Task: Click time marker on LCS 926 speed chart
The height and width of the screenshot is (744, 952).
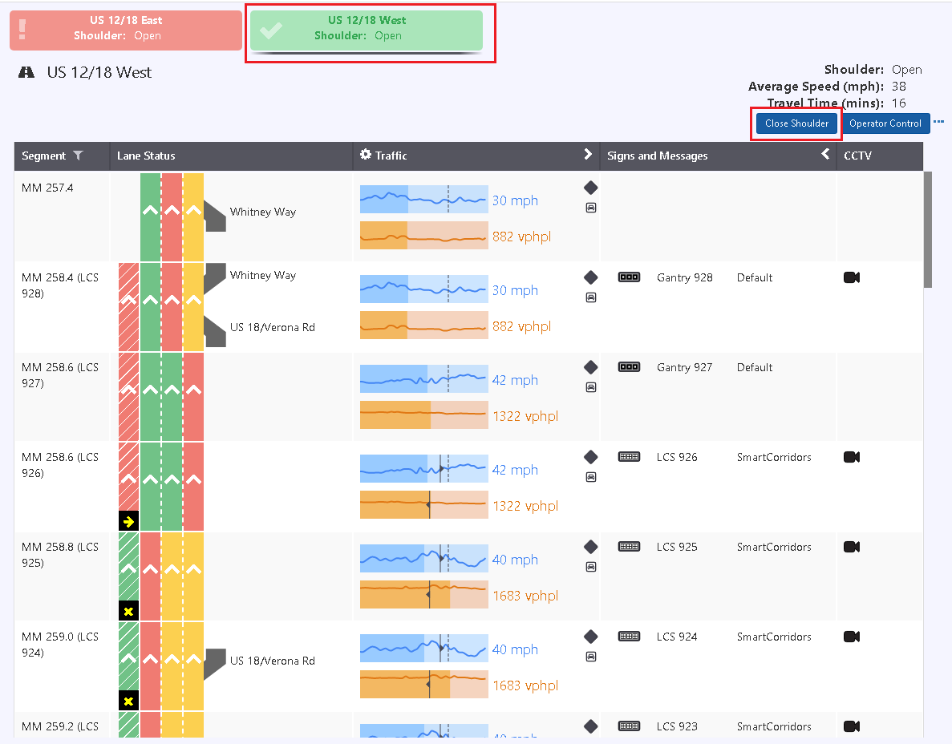Action: click(x=441, y=468)
